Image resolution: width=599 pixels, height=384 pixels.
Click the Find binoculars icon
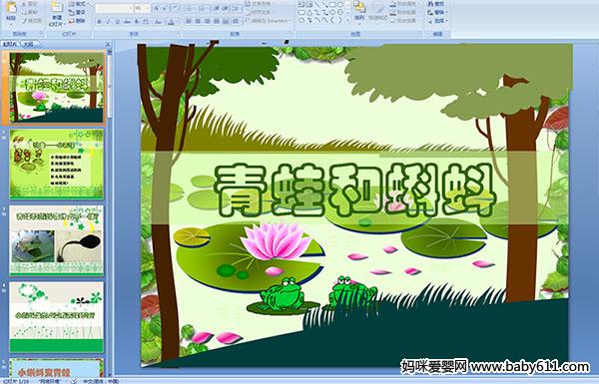(430, 4)
